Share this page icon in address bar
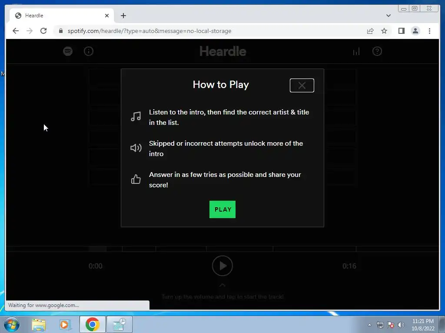This screenshot has width=445, height=333. (370, 31)
